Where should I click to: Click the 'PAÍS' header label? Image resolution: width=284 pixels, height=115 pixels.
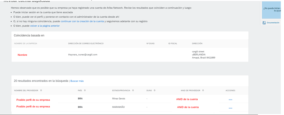pyautogui.click(x=80, y=90)
